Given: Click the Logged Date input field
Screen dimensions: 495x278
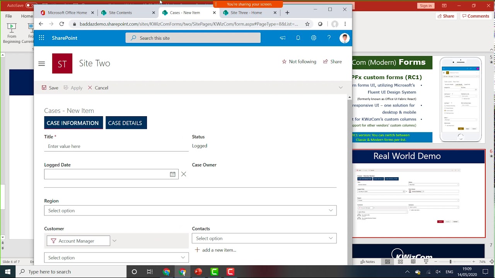Looking at the screenshot, I should 107,174.
